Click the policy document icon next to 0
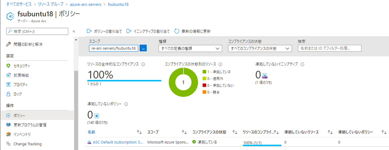This screenshot has width=389, height=150. [x=96, y=116]
